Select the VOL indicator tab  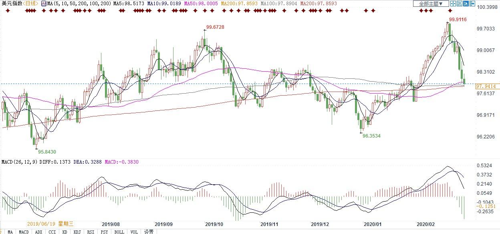[x=134, y=232]
